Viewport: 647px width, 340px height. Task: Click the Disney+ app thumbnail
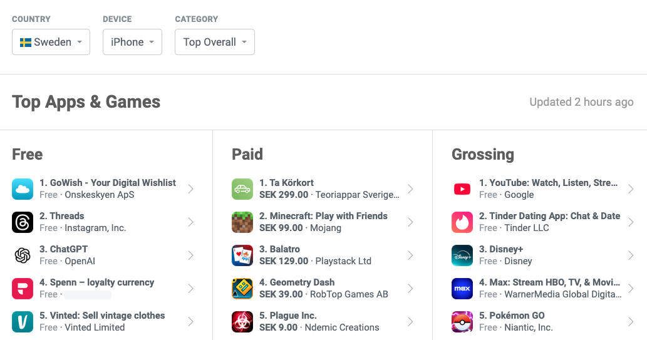[462, 255]
